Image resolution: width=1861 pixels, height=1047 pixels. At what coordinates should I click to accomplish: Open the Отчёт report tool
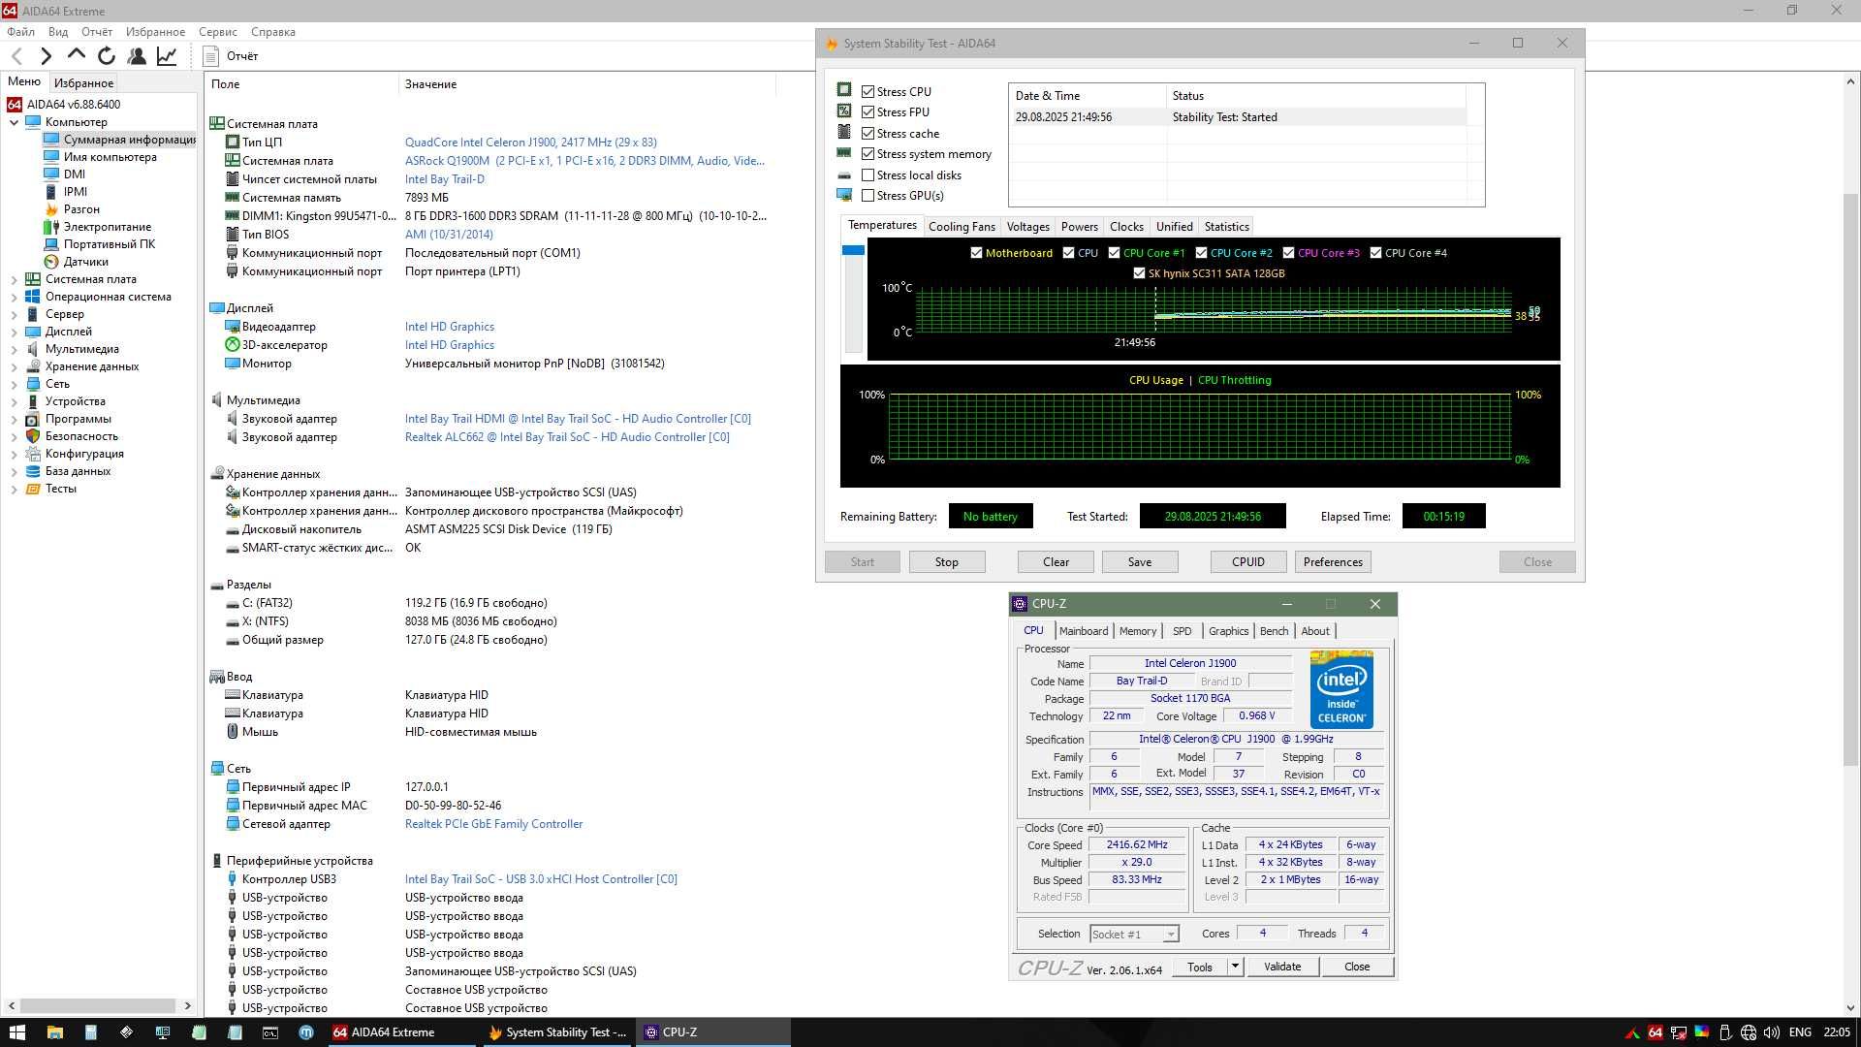pos(231,56)
